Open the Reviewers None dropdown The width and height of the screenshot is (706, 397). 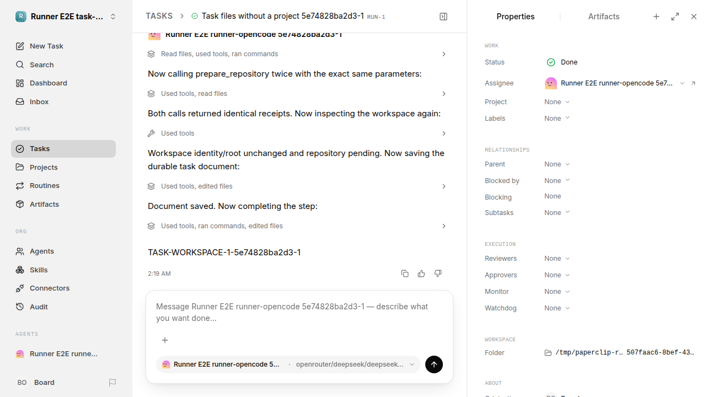pyautogui.click(x=557, y=259)
